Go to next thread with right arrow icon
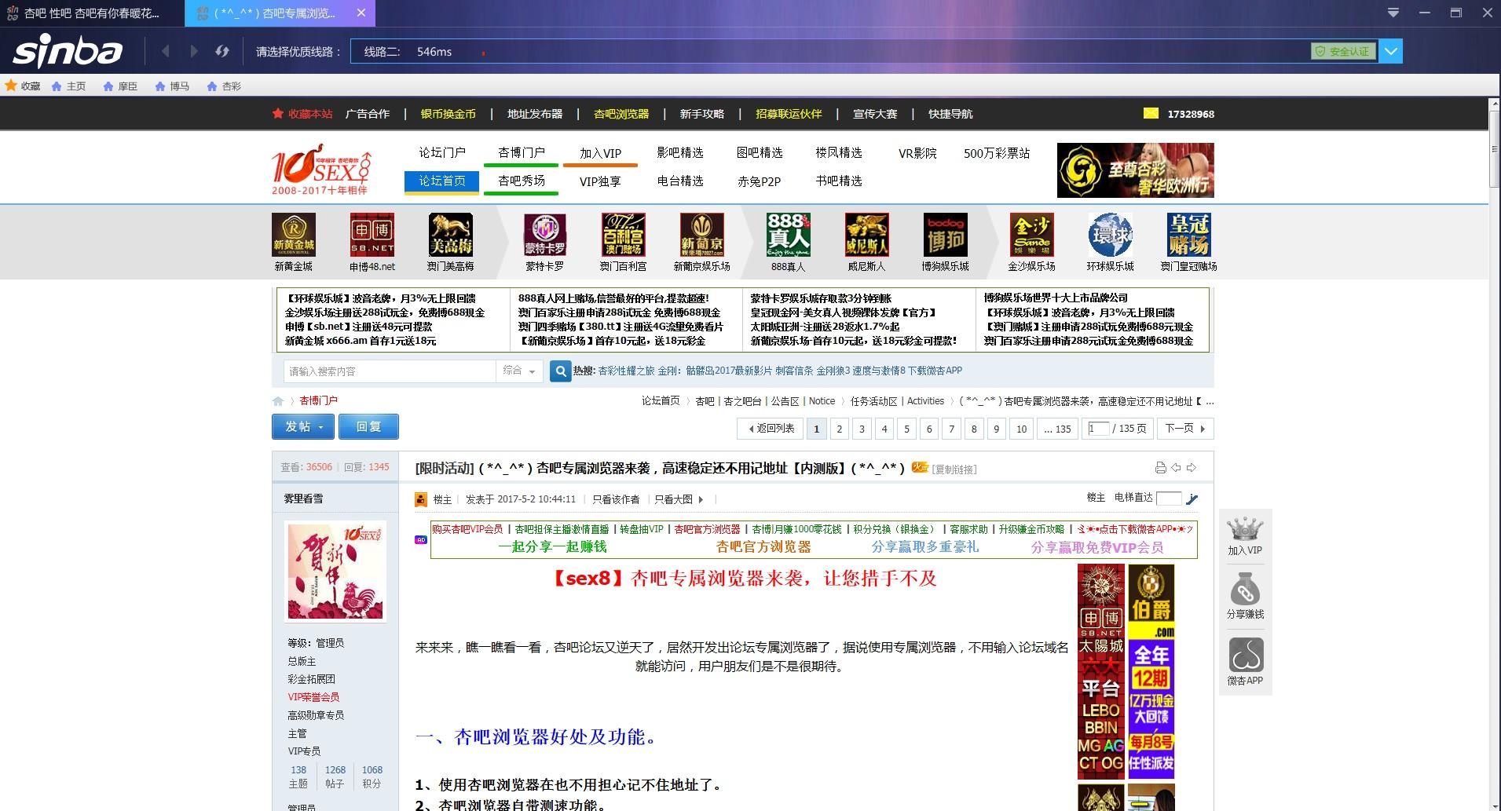Viewport: 1501px width, 811px height. (1192, 468)
